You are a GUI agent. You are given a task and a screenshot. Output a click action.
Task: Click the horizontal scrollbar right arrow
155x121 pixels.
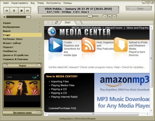148,114
